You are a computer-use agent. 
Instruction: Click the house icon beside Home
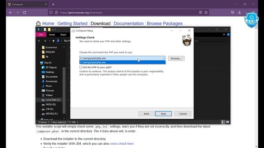(38, 23)
